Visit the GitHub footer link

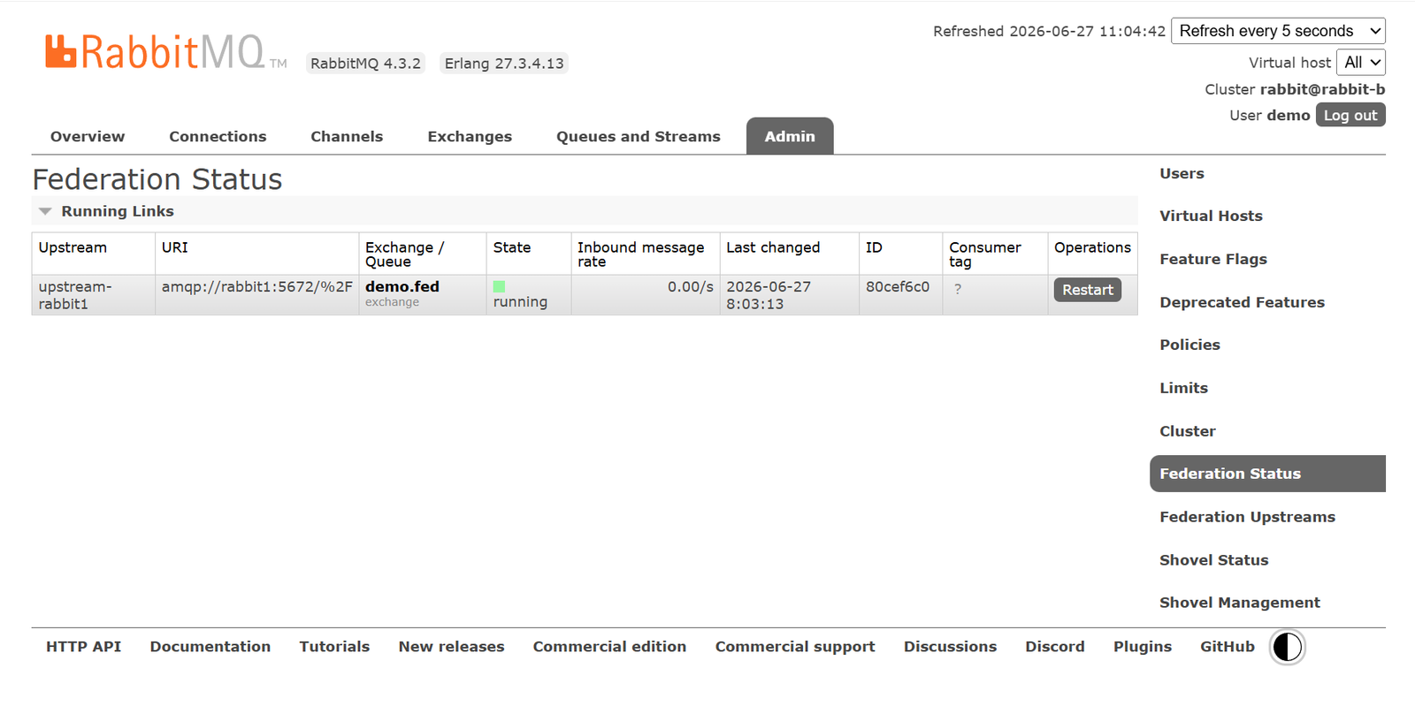click(1227, 647)
